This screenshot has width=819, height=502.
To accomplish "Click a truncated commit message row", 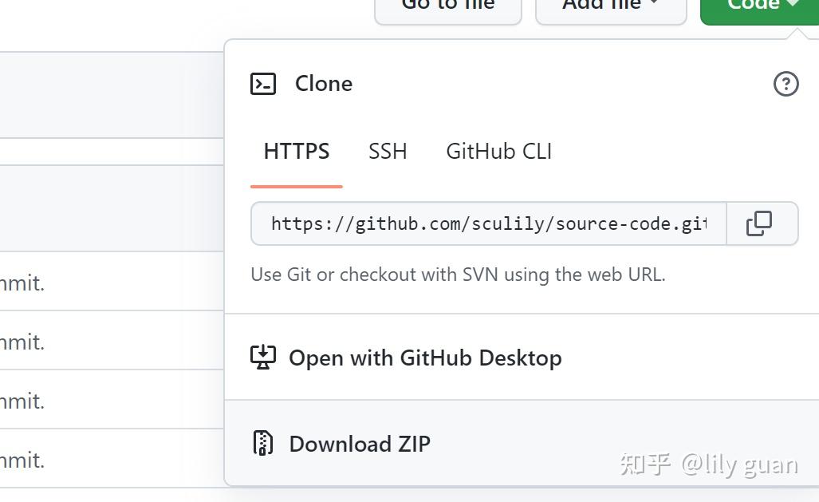I will pos(24,283).
